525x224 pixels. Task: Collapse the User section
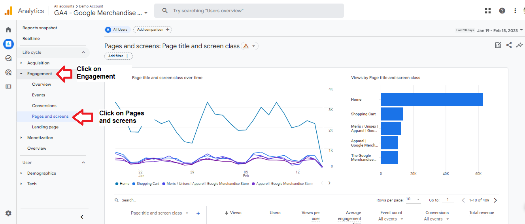pos(83,162)
